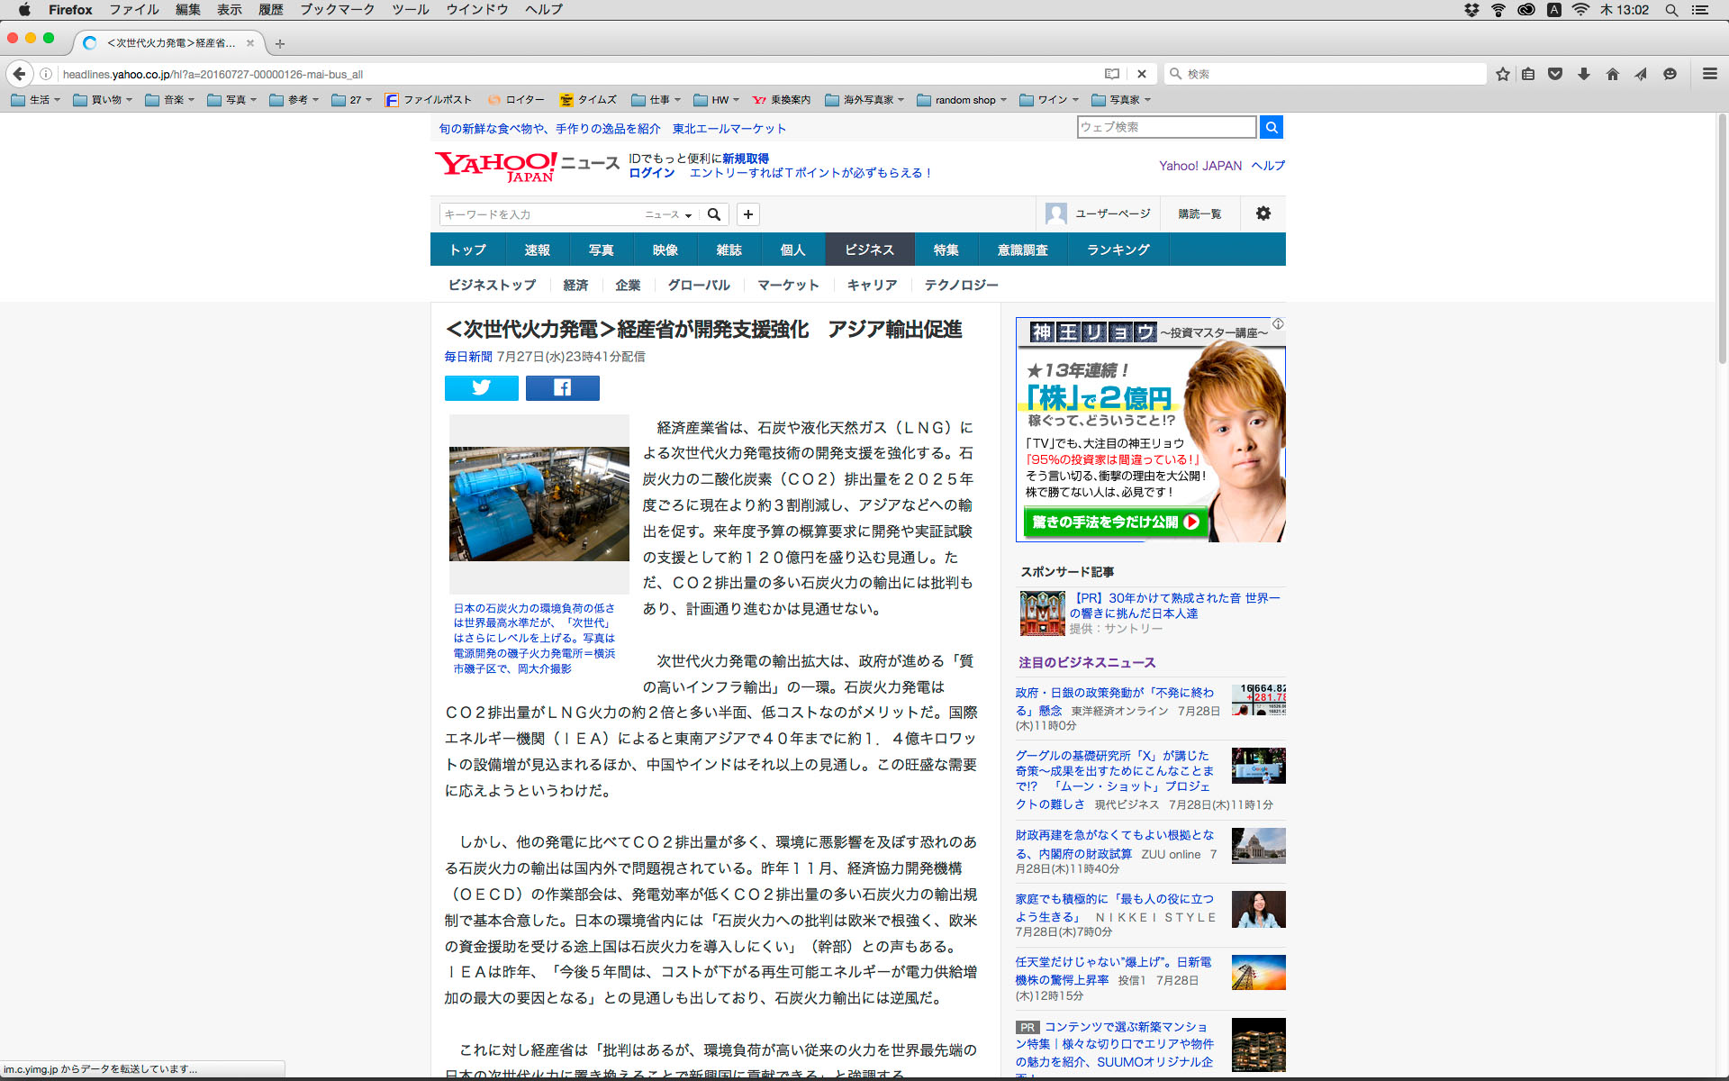The image size is (1729, 1081).
Task: Click the plus icon beside keyword search
Action: point(747,214)
